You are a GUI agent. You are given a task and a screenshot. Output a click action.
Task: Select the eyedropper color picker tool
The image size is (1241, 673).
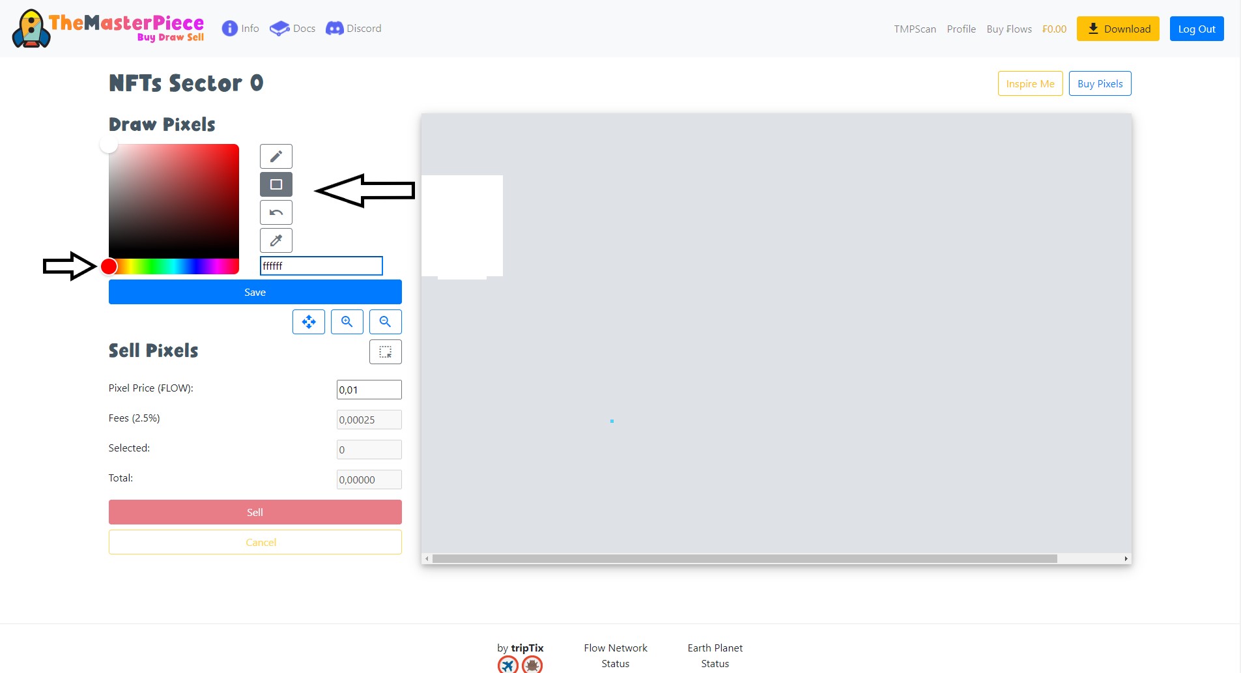click(276, 240)
